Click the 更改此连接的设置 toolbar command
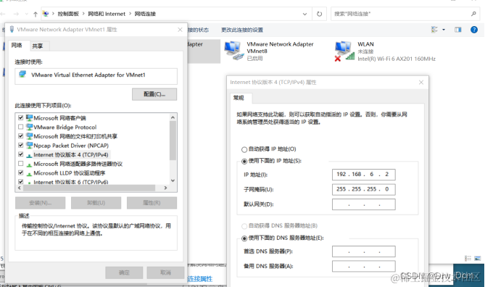This screenshot has width=485, height=287. (x=242, y=30)
